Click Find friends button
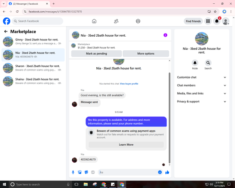 click(x=193, y=21)
